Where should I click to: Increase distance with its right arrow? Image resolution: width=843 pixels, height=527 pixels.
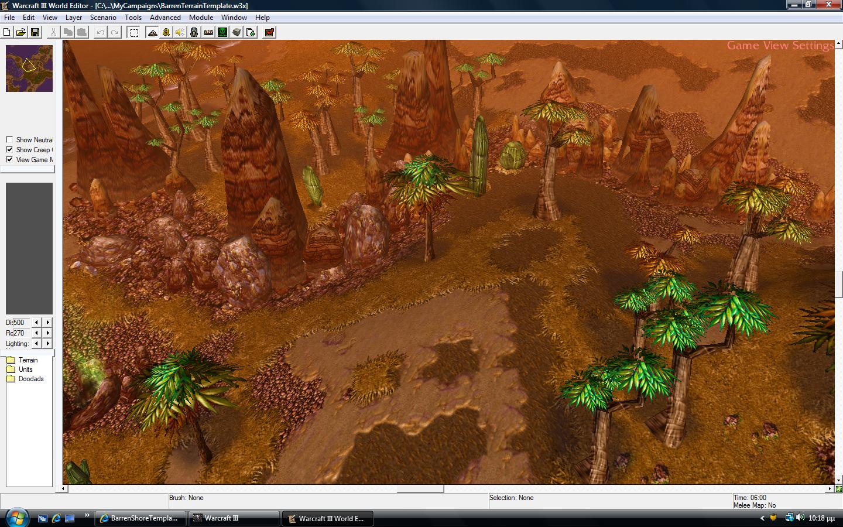point(47,323)
